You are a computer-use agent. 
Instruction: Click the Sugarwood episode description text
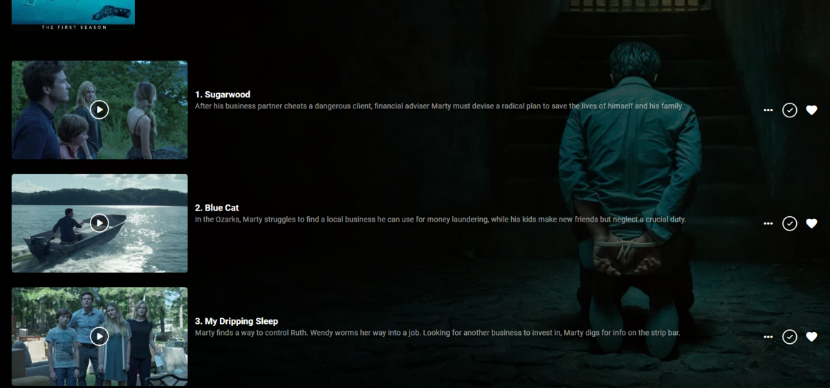tap(439, 106)
